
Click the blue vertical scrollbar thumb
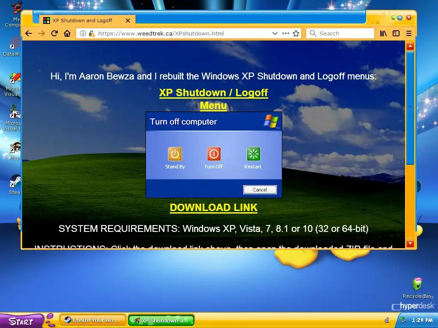click(x=410, y=108)
